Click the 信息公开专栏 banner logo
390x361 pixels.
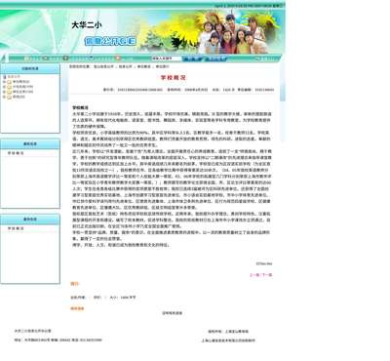coord(110,41)
